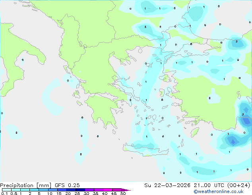Click the '15' legend scale label
This screenshot has width=252, height=195.
[x=59, y=193]
